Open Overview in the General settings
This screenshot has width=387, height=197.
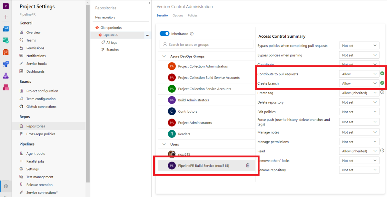(34, 33)
